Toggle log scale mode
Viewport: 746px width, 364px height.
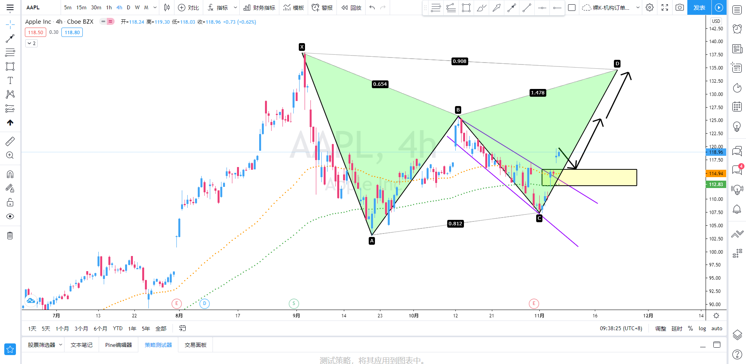[702, 329]
